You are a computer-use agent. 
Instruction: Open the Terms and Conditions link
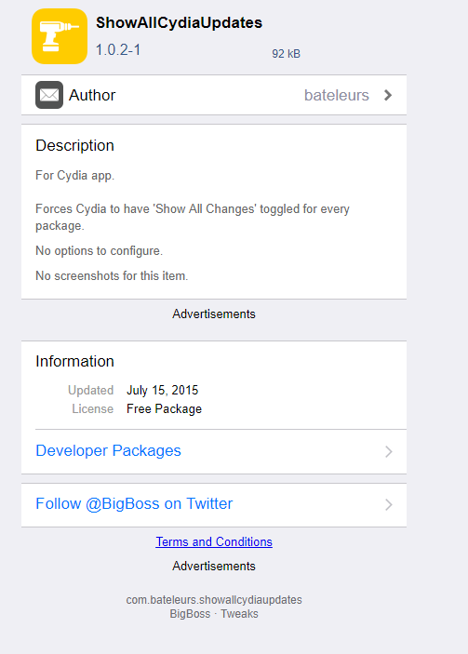(x=214, y=541)
